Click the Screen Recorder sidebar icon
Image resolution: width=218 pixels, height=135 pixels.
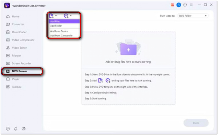coord(8,64)
